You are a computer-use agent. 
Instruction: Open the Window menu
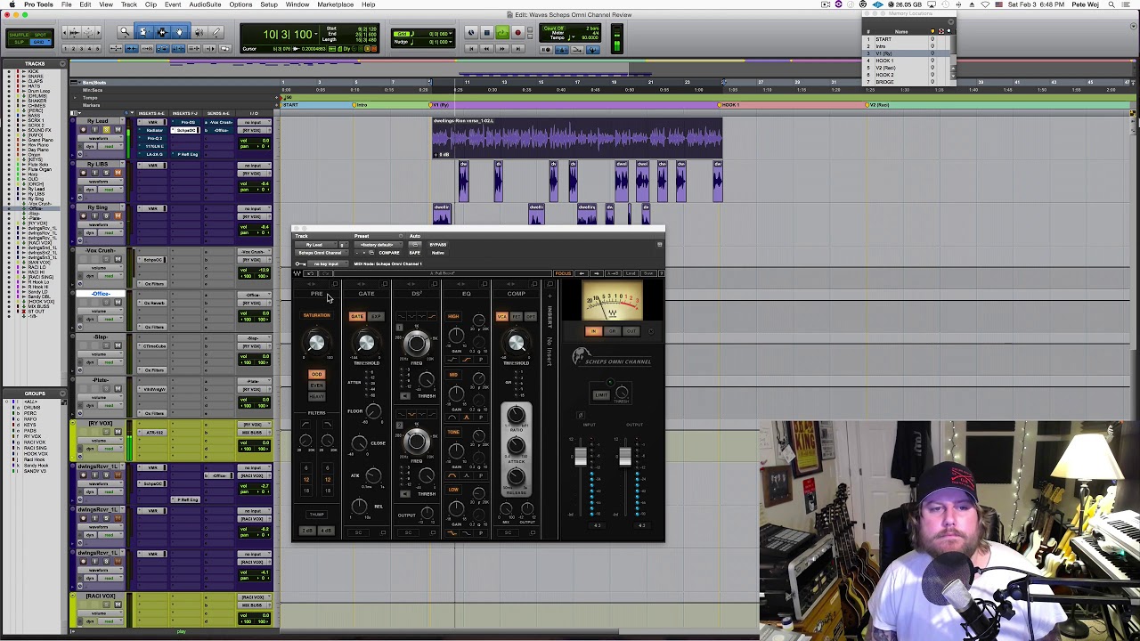pyautogui.click(x=297, y=4)
